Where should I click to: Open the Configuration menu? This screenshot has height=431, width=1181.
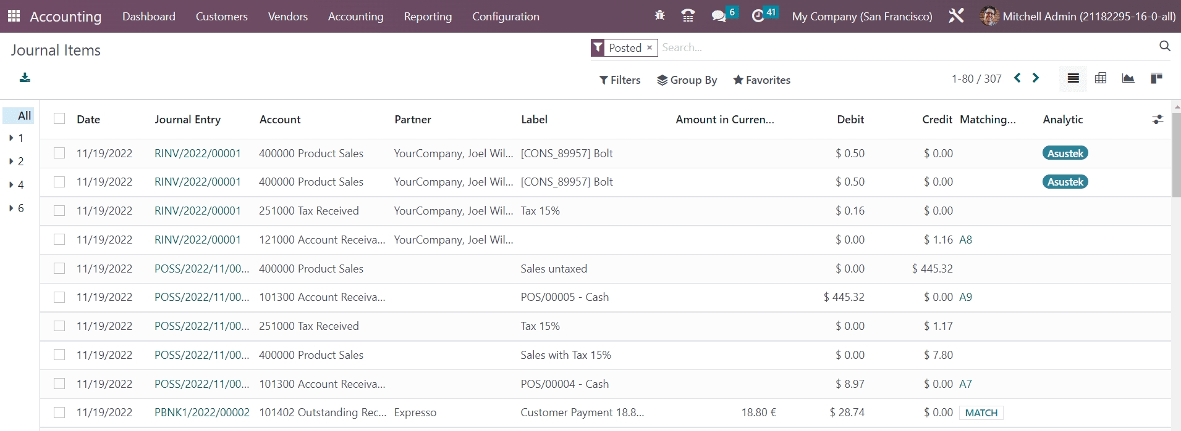click(506, 17)
